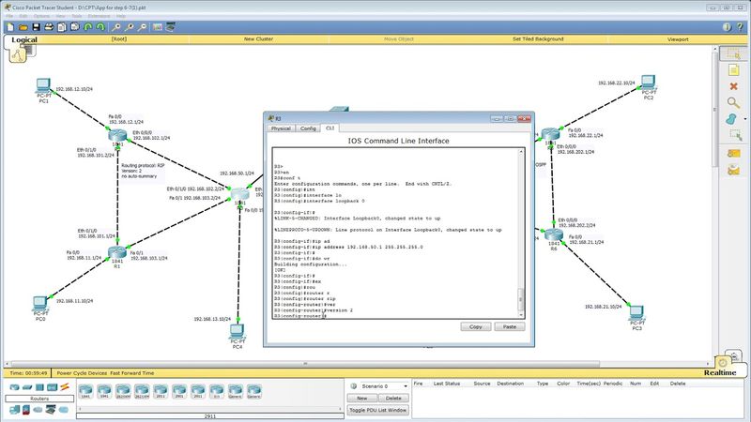Click PC3 in the topology

(636, 313)
